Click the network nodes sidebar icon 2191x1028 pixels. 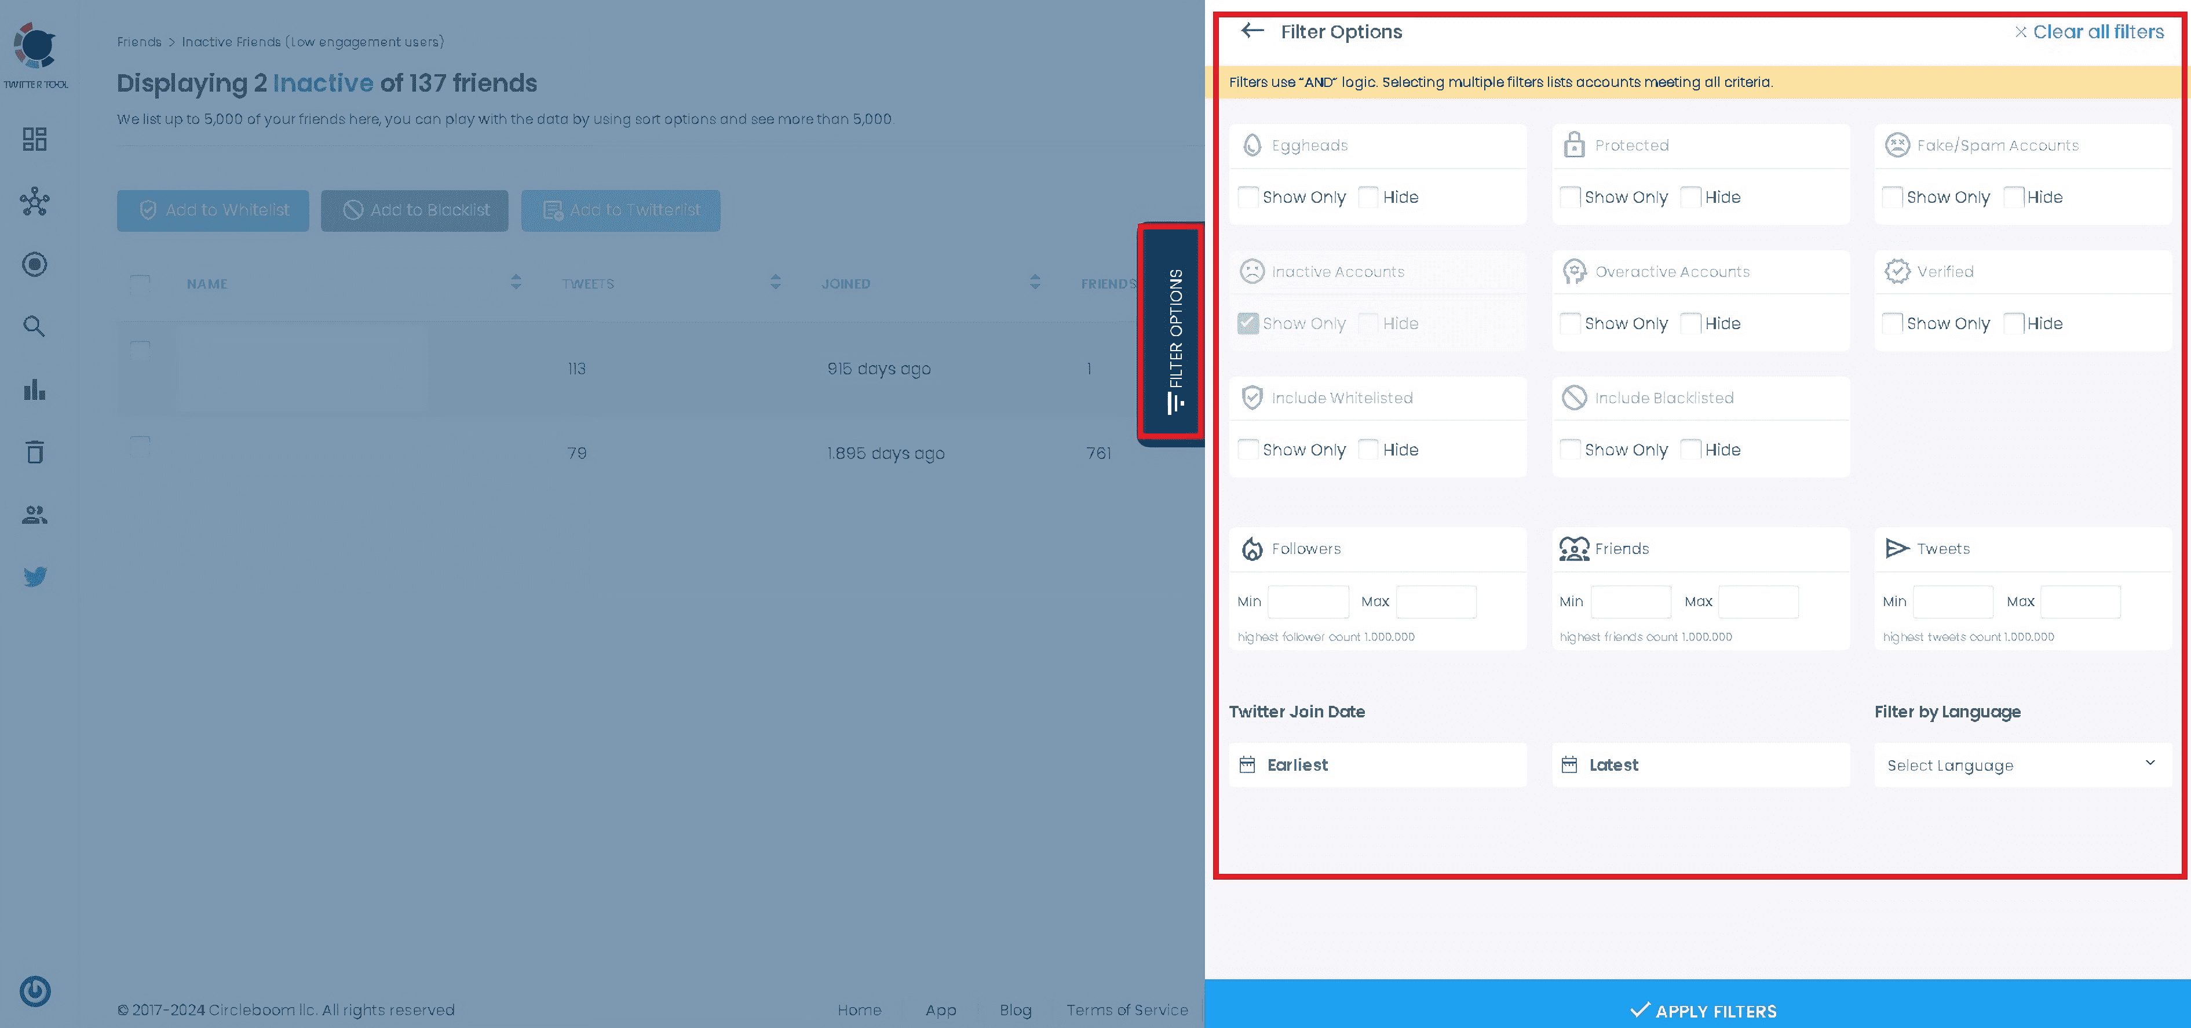[x=35, y=202]
